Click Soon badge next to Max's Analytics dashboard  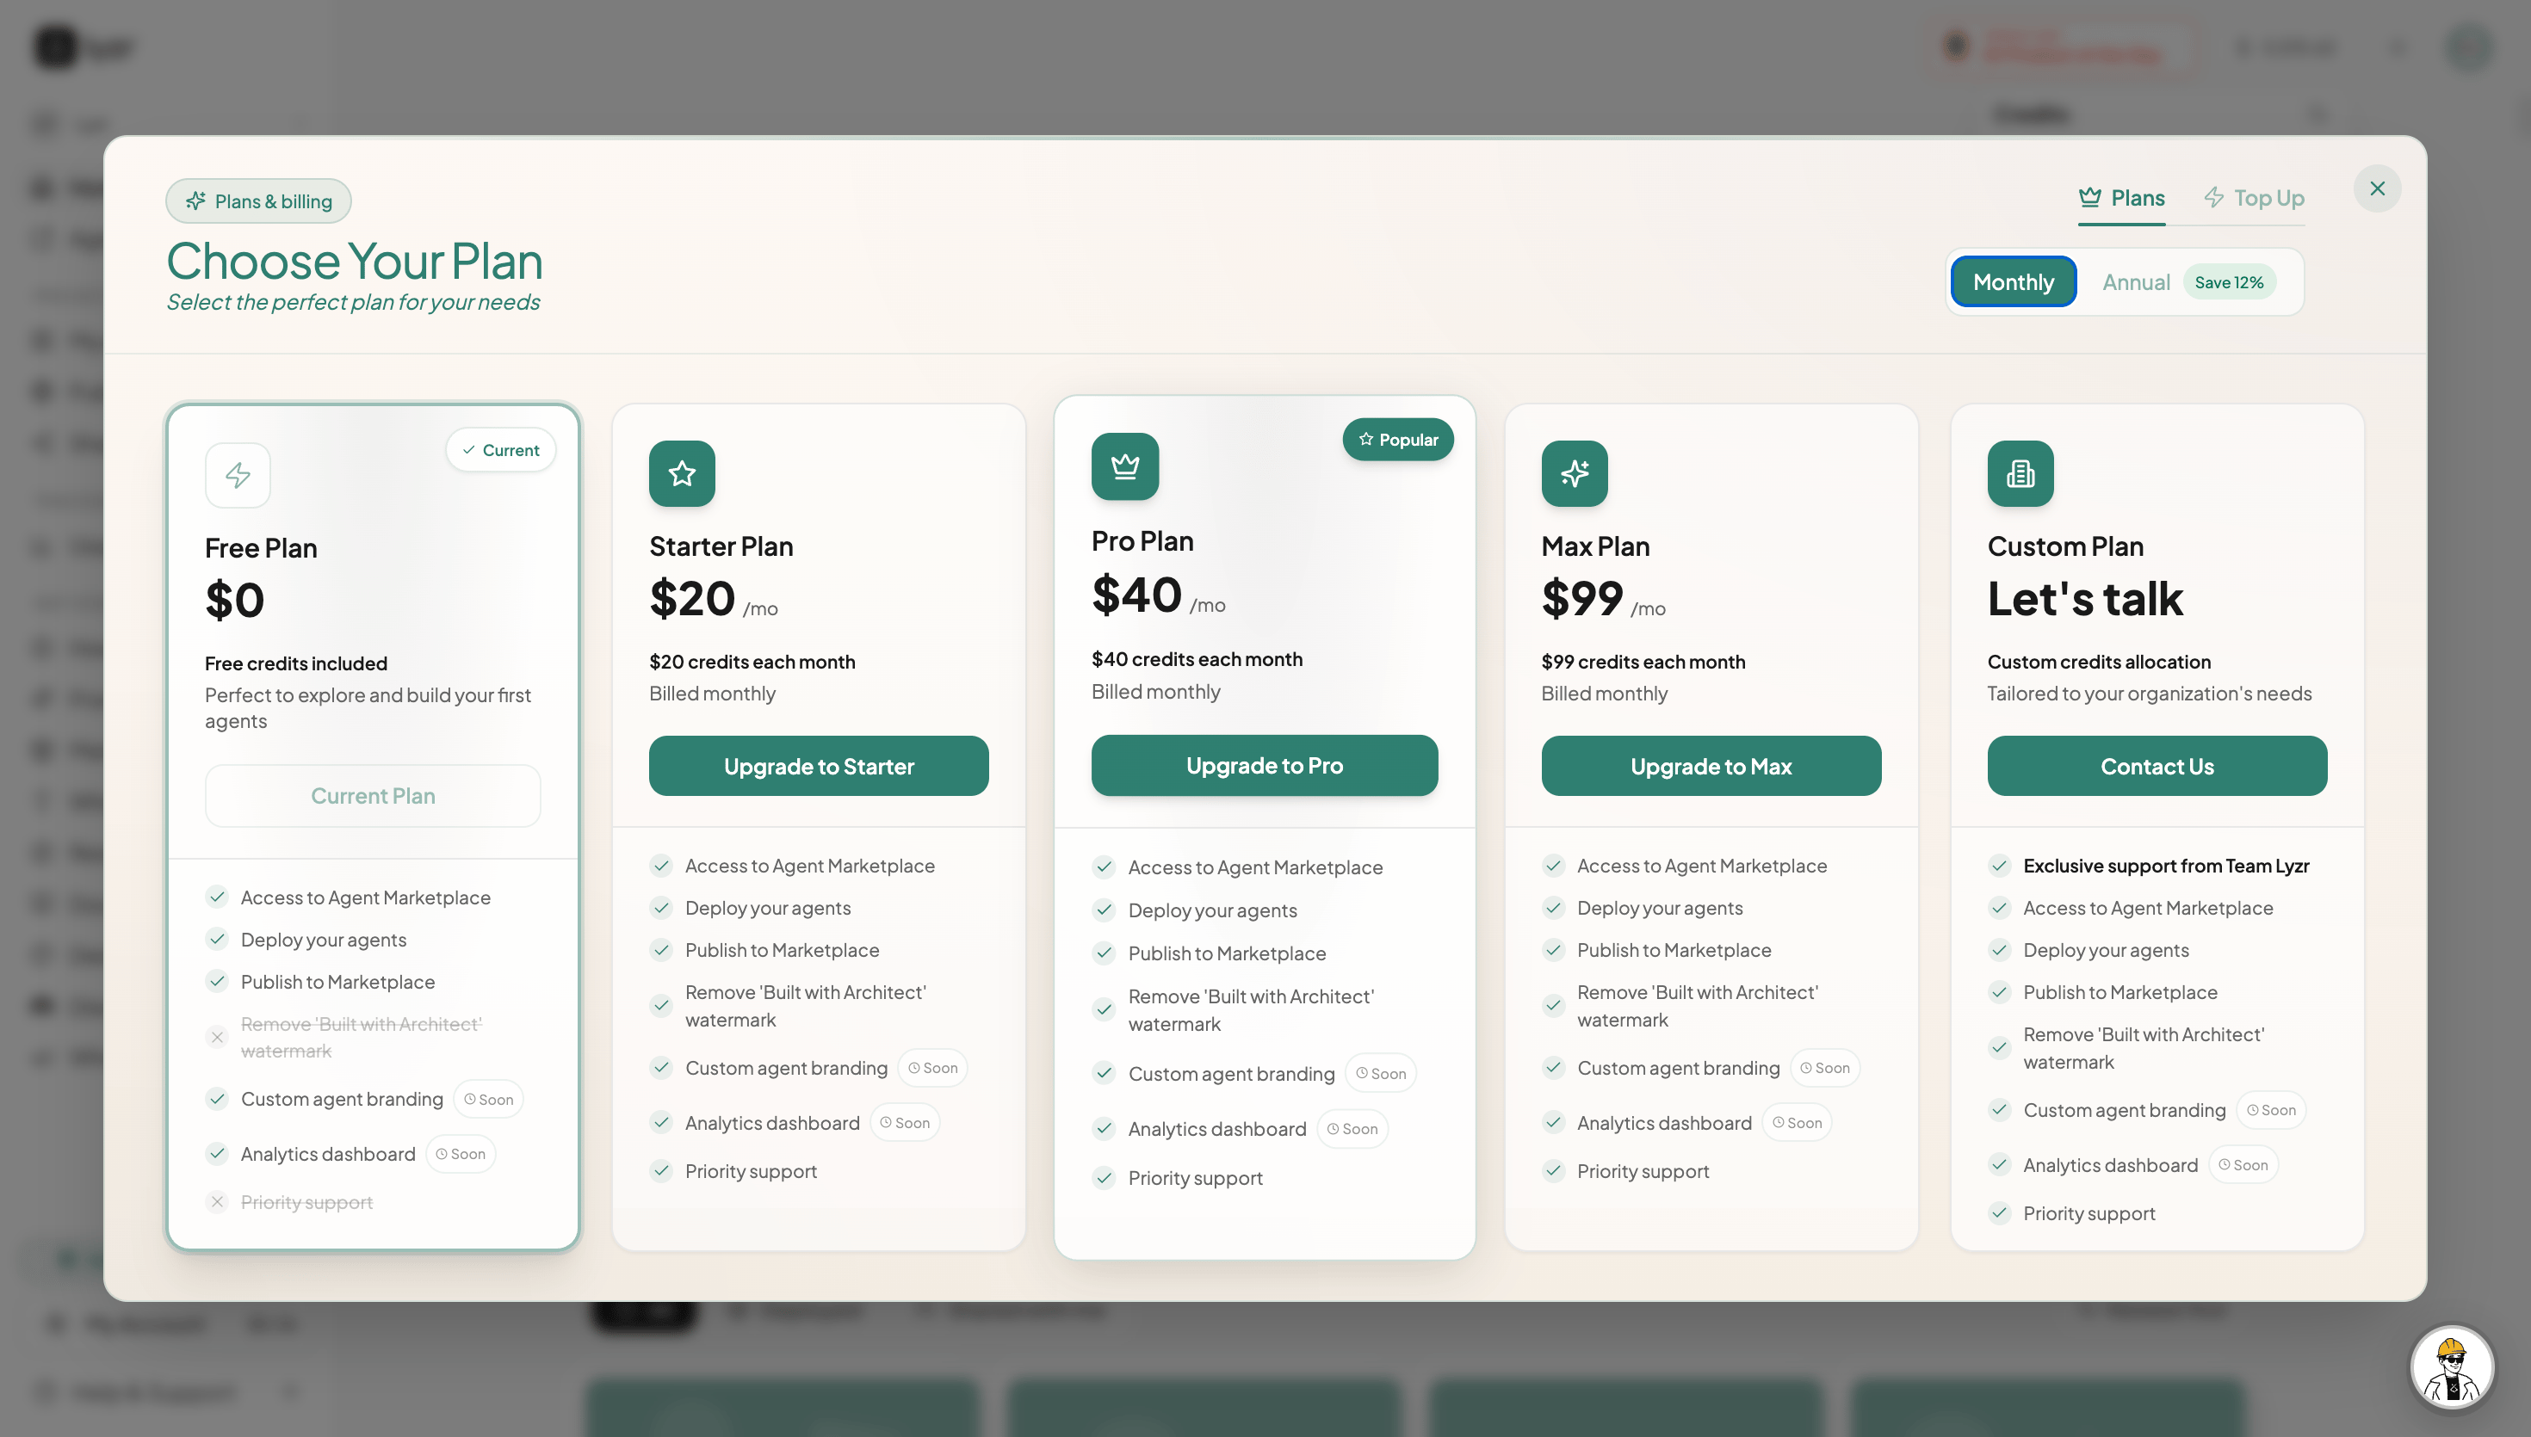click(x=1798, y=1123)
